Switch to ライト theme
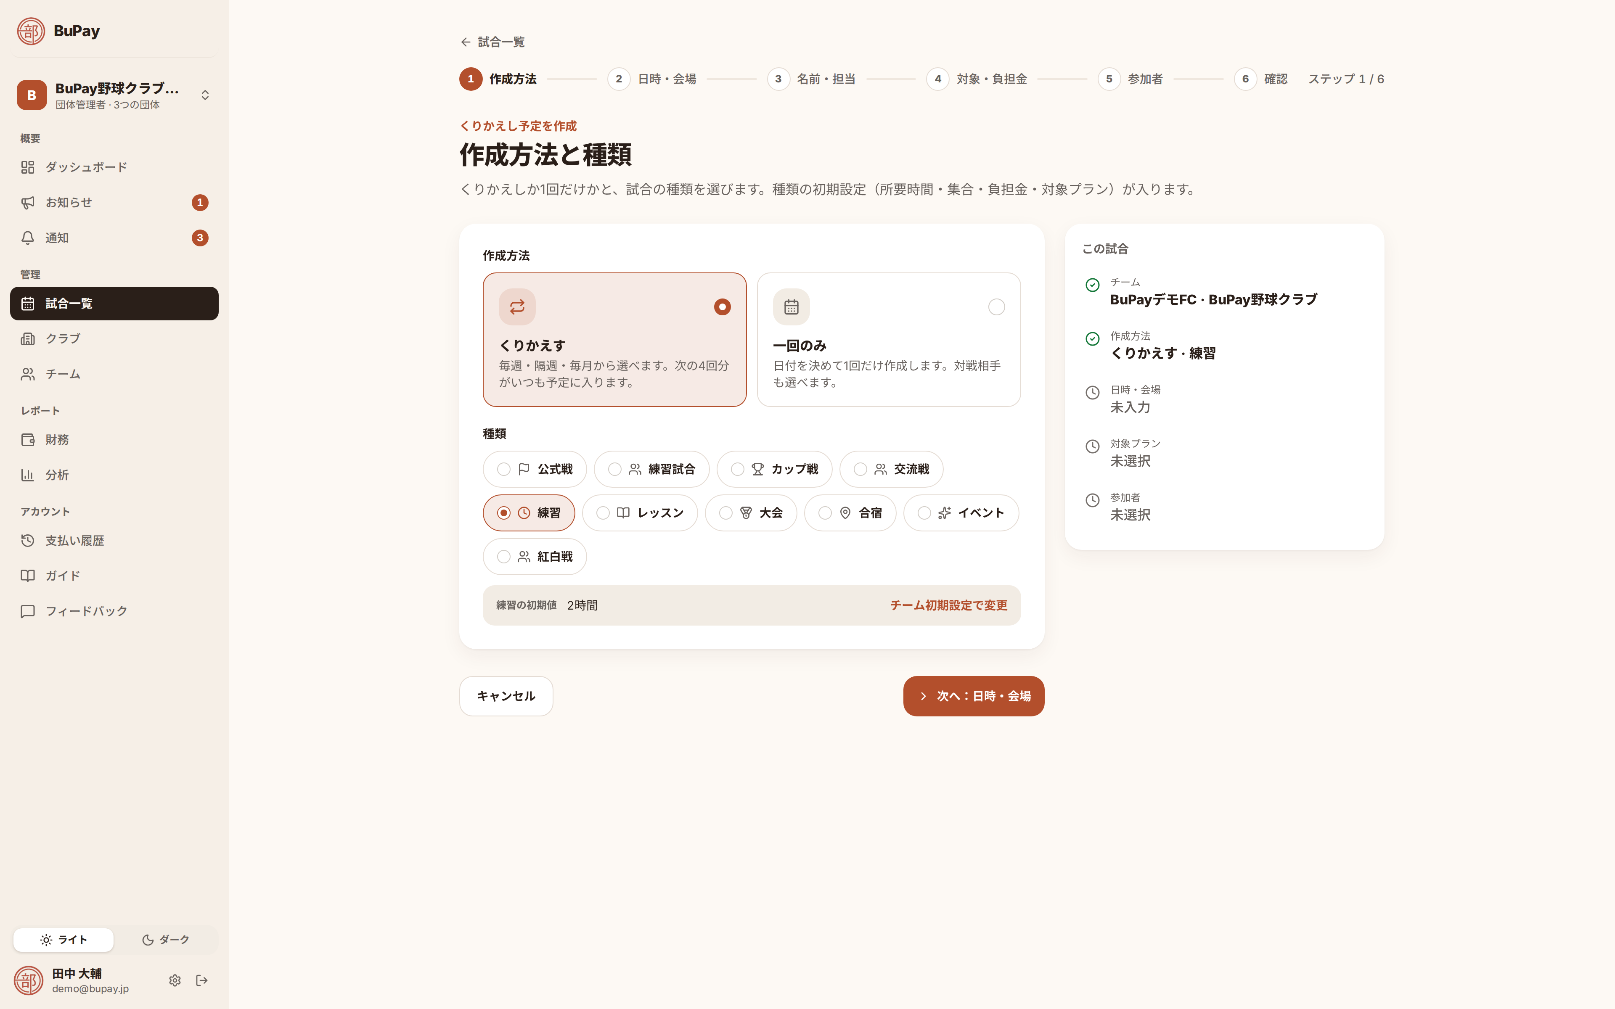The height and width of the screenshot is (1009, 1615). tap(64, 940)
